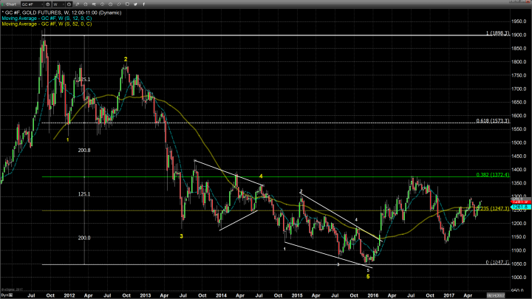The width and height of the screenshot is (532, 299).
Task: Close the chart window with the red button
Action: click(x=528, y=1)
